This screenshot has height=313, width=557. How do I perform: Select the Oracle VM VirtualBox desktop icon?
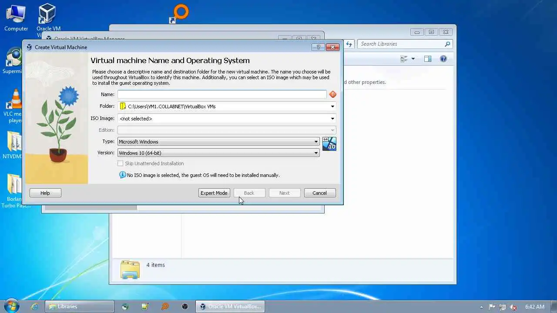pos(48,20)
